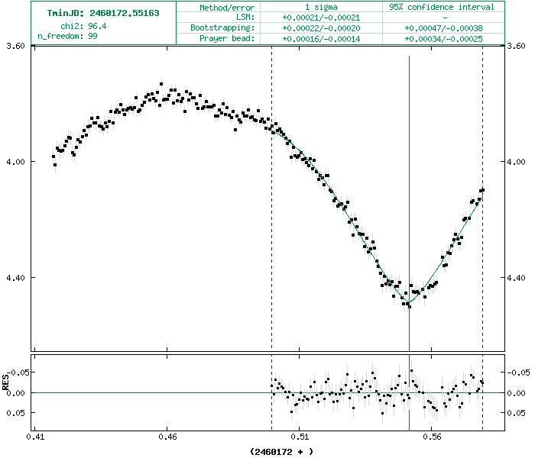535x458 pixels.
Task: Click the Method/error column header
Action: coord(223,7)
